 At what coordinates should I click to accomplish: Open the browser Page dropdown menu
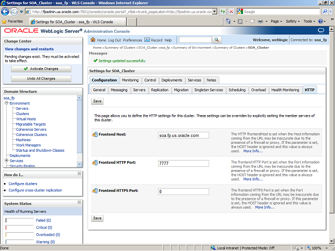coord(277,21)
